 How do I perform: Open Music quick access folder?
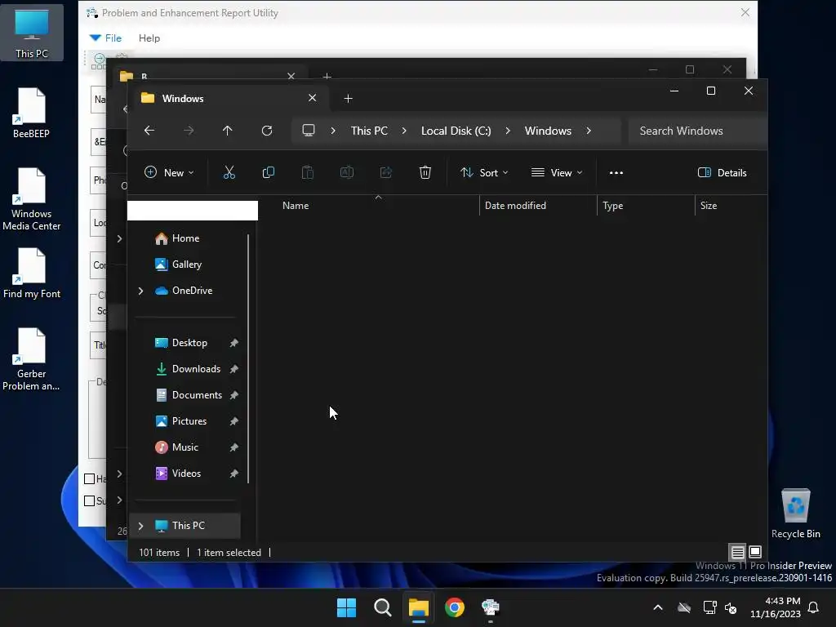[x=185, y=447]
